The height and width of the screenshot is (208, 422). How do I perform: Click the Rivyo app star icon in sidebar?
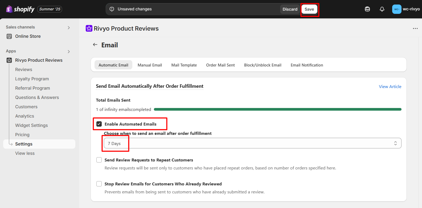9,60
